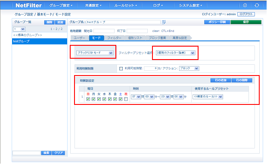Open the ブラックリストモード dropdown
267x164 pixels.
pos(95,53)
